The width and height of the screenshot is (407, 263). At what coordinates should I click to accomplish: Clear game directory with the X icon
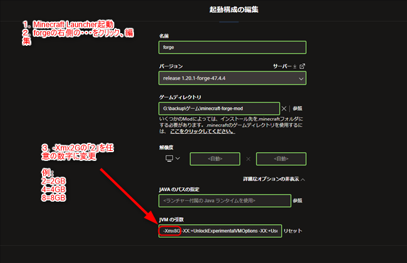285,109
